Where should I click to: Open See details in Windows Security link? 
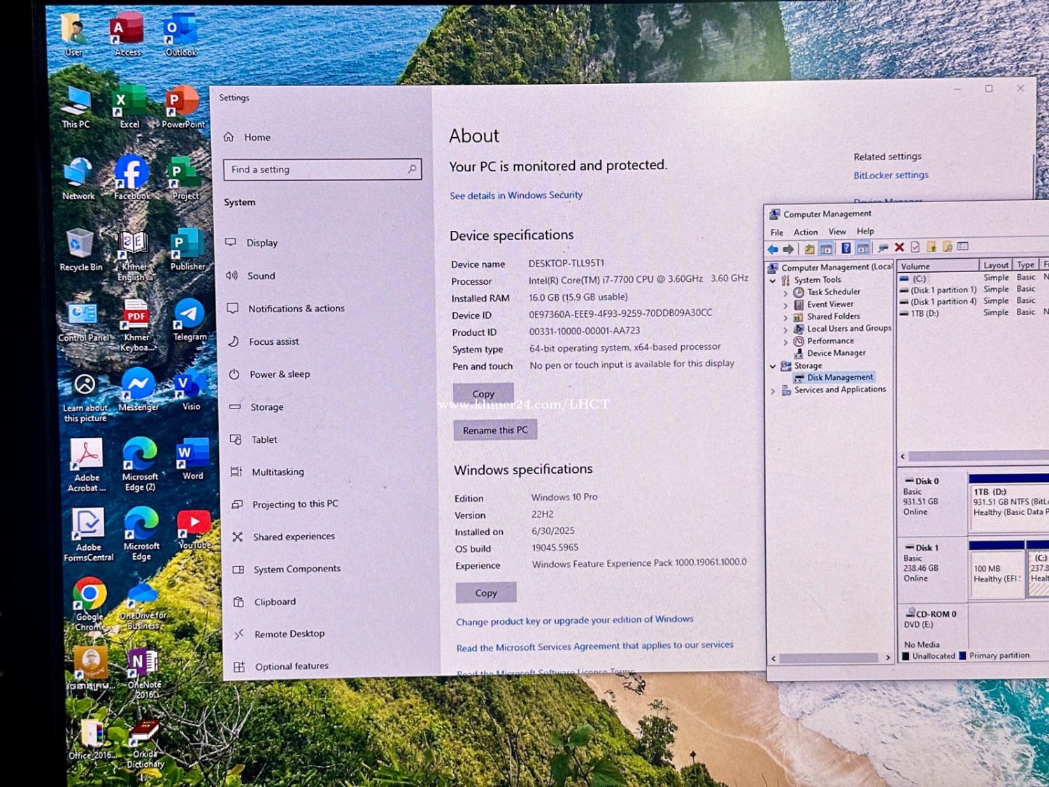pos(516,195)
